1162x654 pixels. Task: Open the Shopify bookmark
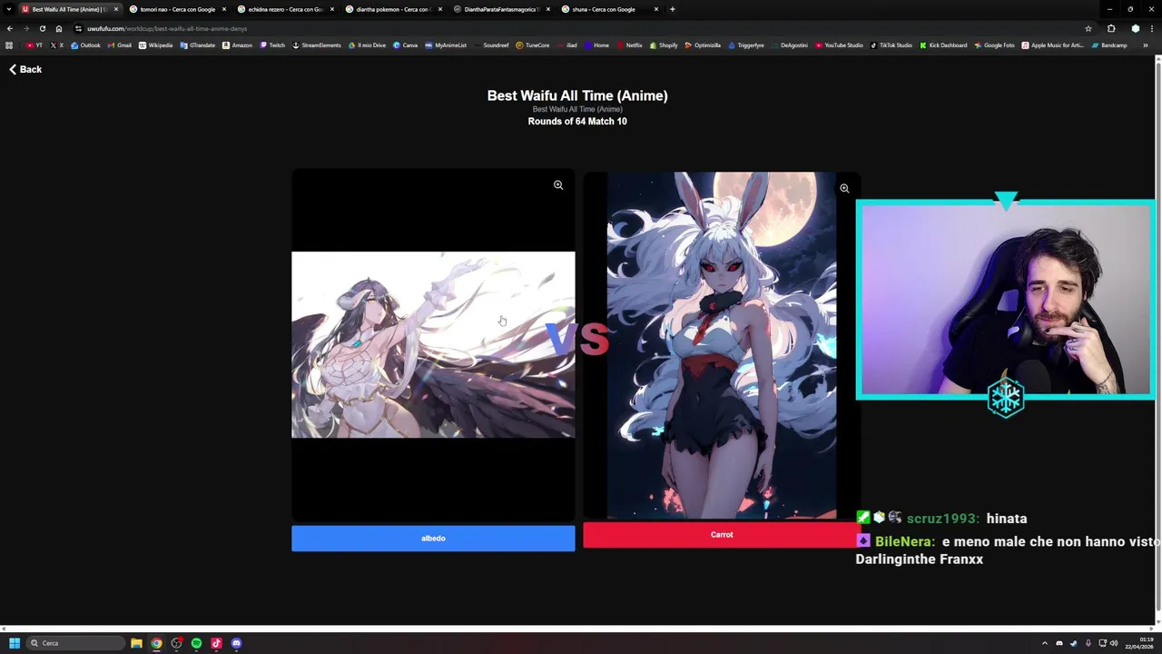[x=664, y=45]
